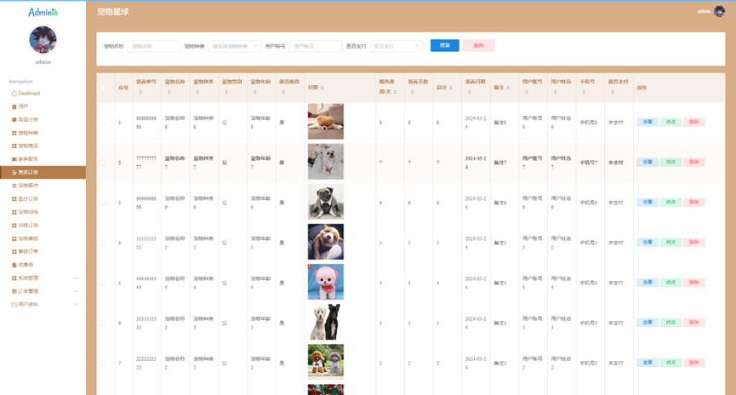Sort table by 宠物性别 column arrow
Screen dimensions: 736x395
(226, 92)
